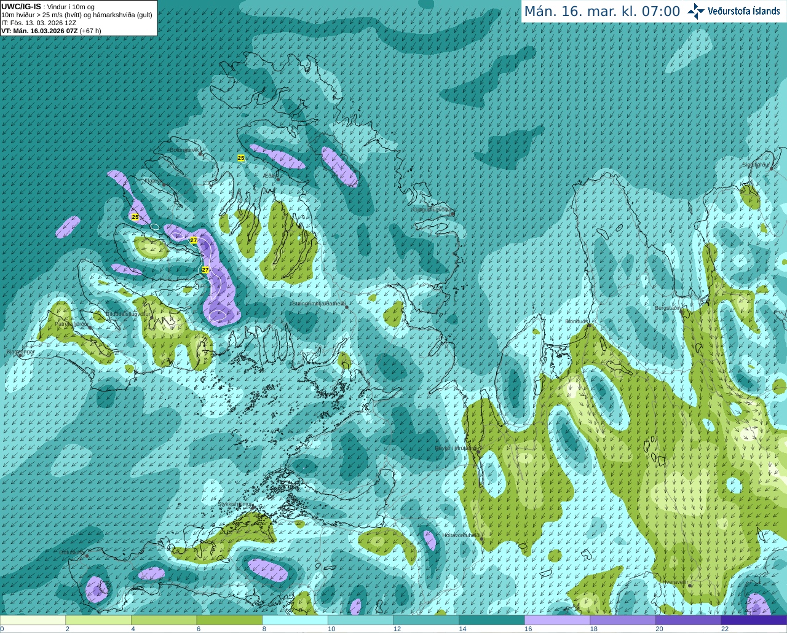Pick the 8–10 m/s pale cyan swatch
The width and height of the screenshot is (787, 633).
295,620
